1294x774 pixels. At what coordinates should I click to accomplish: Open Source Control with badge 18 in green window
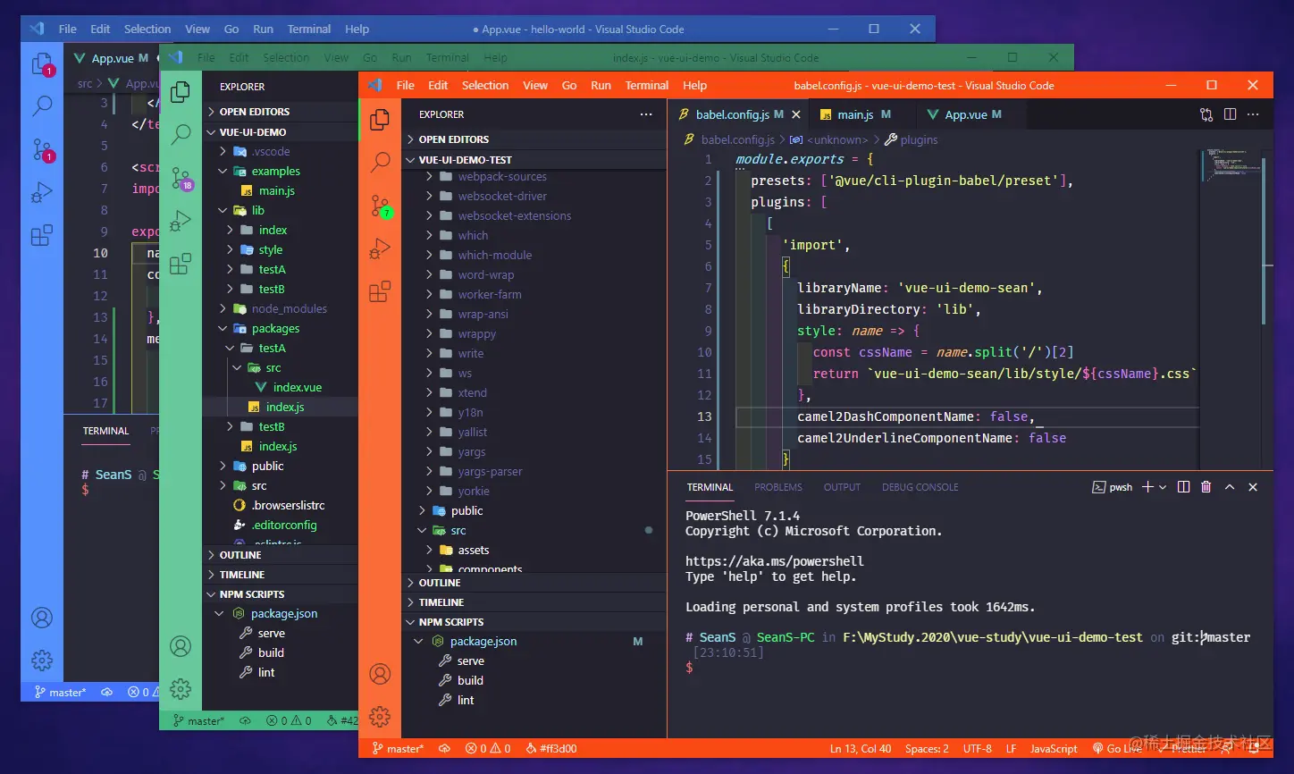click(x=181, y=179)
